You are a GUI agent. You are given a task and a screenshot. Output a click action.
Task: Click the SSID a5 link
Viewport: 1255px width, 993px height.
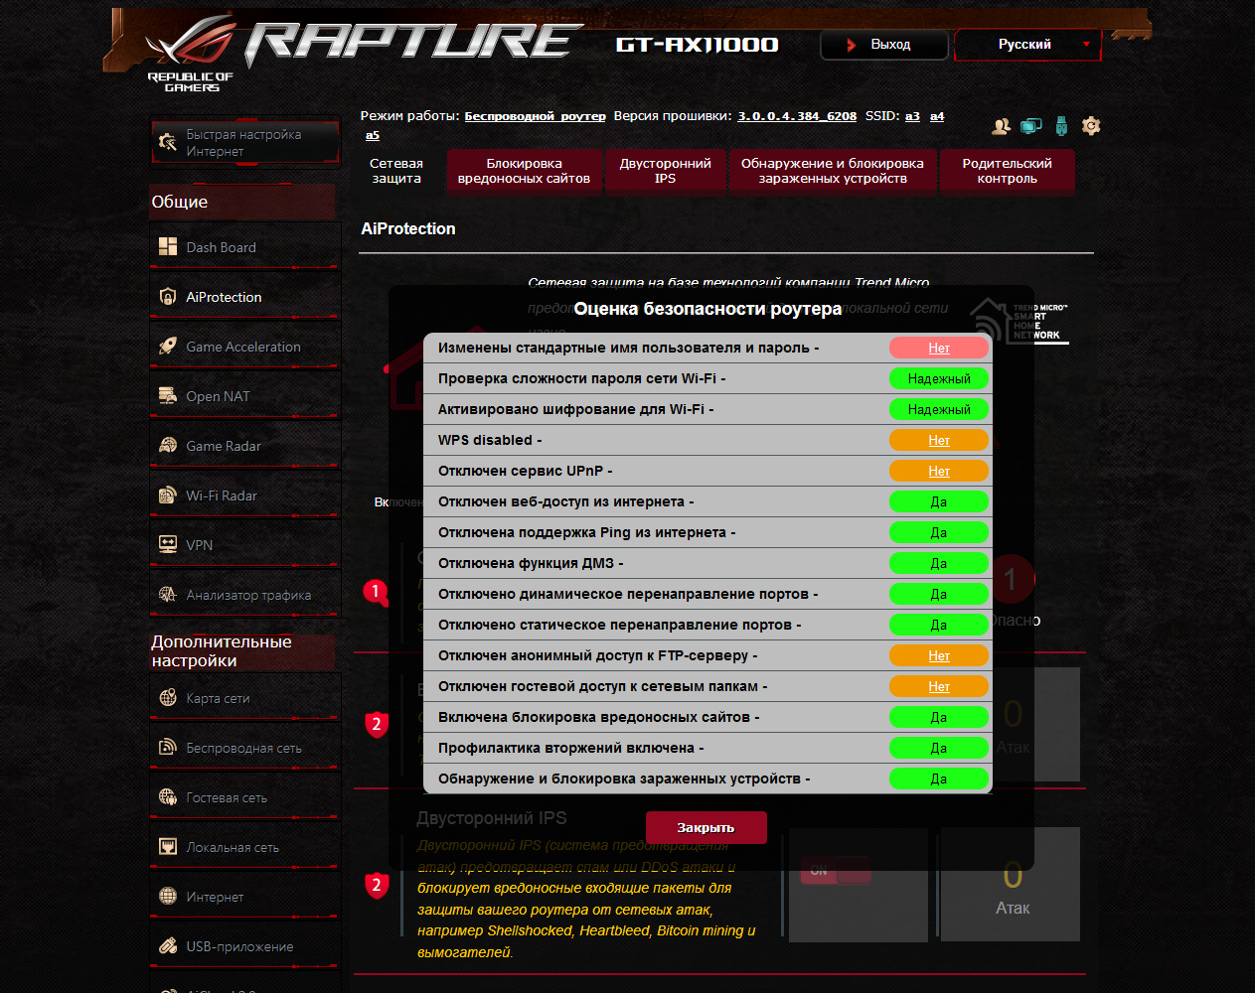[x=372, y=135]
